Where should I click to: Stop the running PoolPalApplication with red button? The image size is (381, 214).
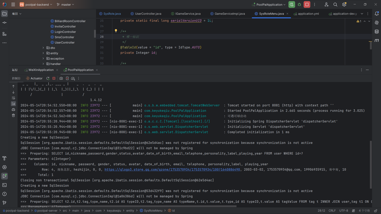pyautogui.click(x=307, y=4)
